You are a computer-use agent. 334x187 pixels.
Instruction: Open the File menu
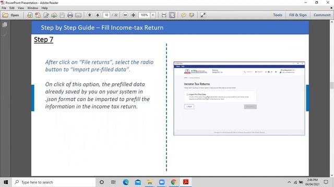tap(4, 8)
